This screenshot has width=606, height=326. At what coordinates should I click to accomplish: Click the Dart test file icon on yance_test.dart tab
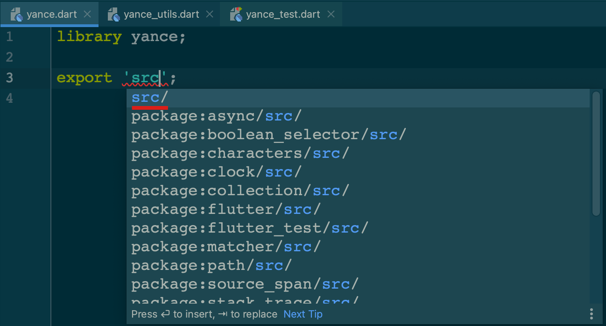pyautogui.click(x=236, y=14)
